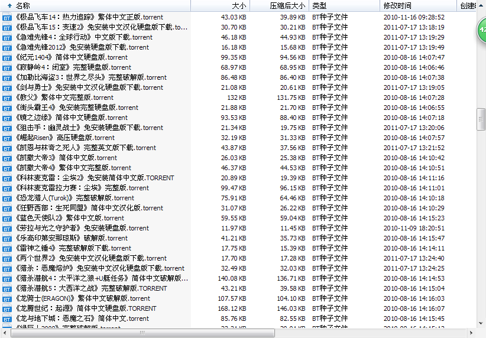Click BT icon of 狙击手：幽灵战士 torrent
This screenshot has width=486, height=338.
pyautogui.click(x=7, y=128)
